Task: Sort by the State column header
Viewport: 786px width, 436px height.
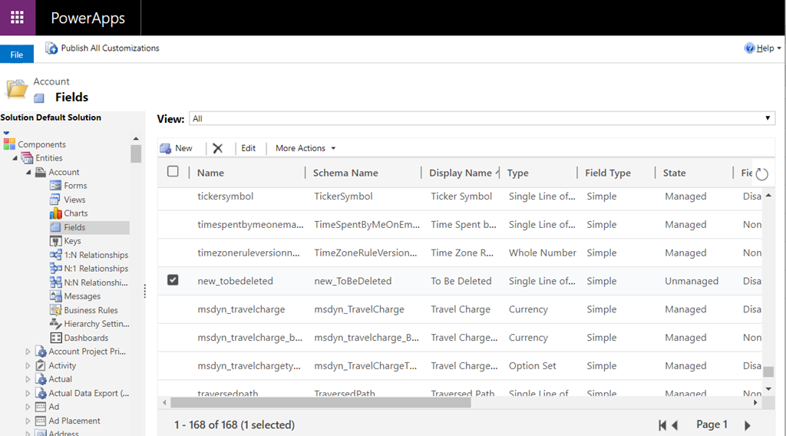Action: pos(674,173)
